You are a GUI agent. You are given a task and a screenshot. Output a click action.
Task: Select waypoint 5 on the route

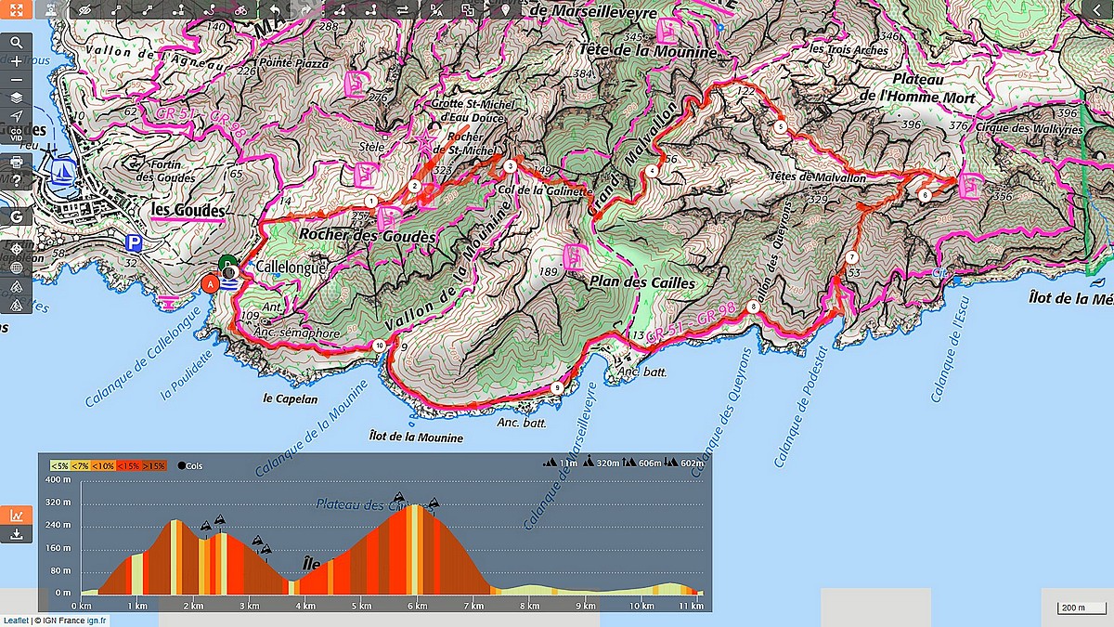pos(780,126)
